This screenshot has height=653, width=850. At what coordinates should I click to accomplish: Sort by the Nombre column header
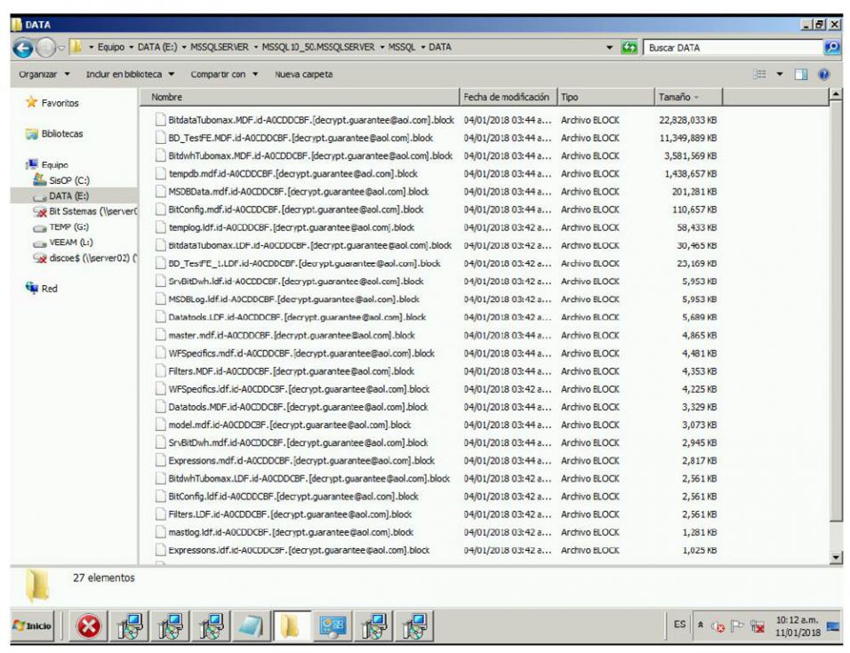(300, 97)
